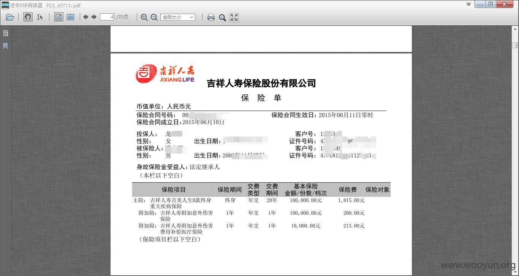Click the 保险对象 column header
This screenshot has width=519, height=276.
pos(378,190)
